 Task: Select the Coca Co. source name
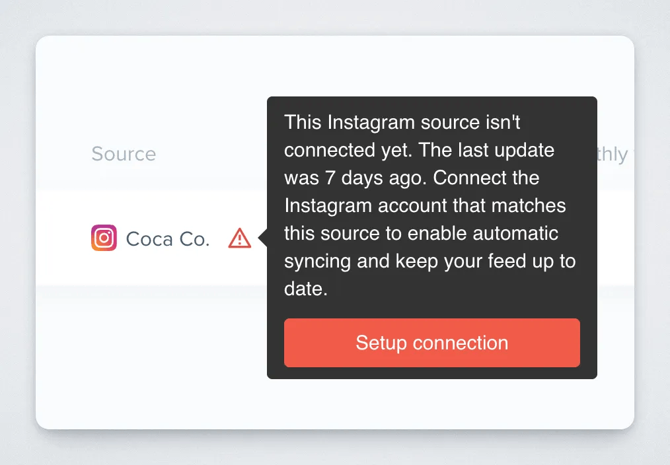point(168,239)
